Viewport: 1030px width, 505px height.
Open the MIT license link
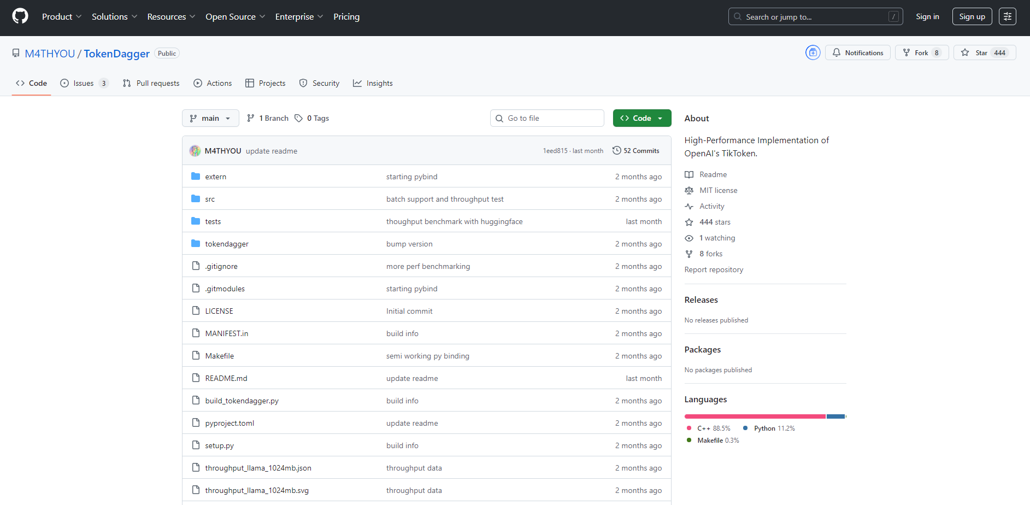pos(718,190)
